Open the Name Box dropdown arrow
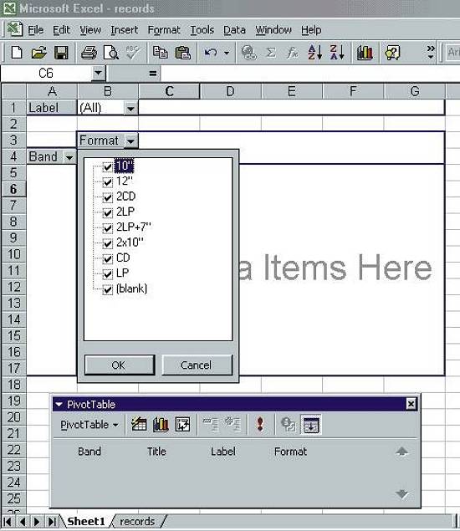Screen dimensions: 460x531 click(98, 73)
